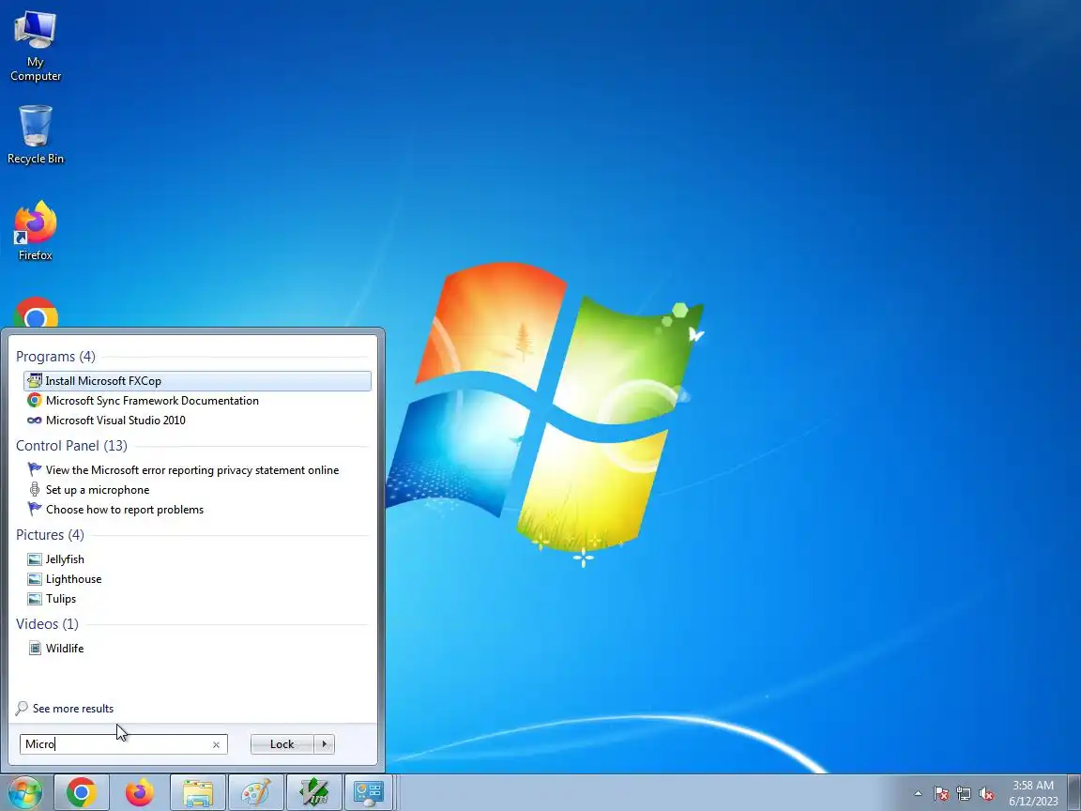Open Set up a microphone result
This screenshot has width=1081, height=811.
click(x=197, y=490)
